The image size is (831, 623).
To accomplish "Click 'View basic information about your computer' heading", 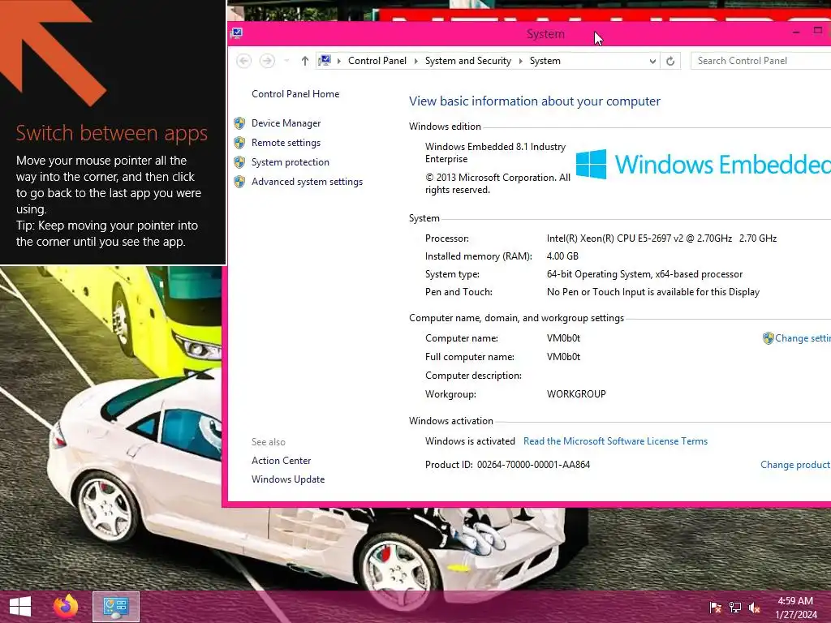I will point(534,101).
